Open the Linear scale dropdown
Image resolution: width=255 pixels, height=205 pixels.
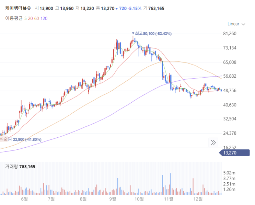point(236,24)
